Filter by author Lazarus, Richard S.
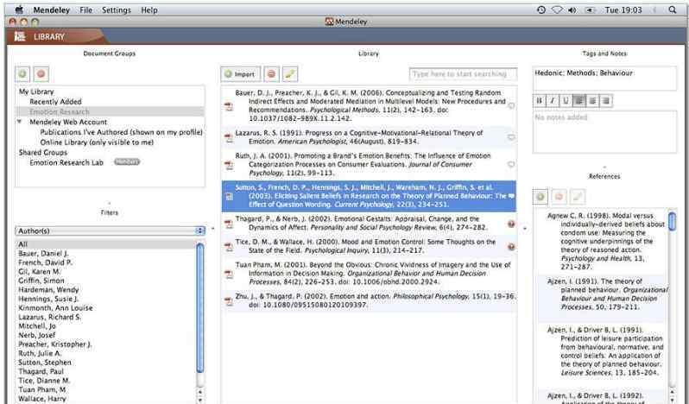This screenshot has height=404, width=689. coord(50,317)
